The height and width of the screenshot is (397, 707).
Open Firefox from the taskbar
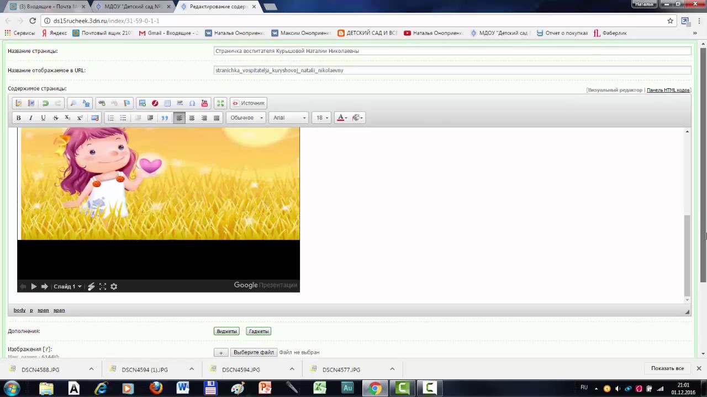tap(156, 388)
